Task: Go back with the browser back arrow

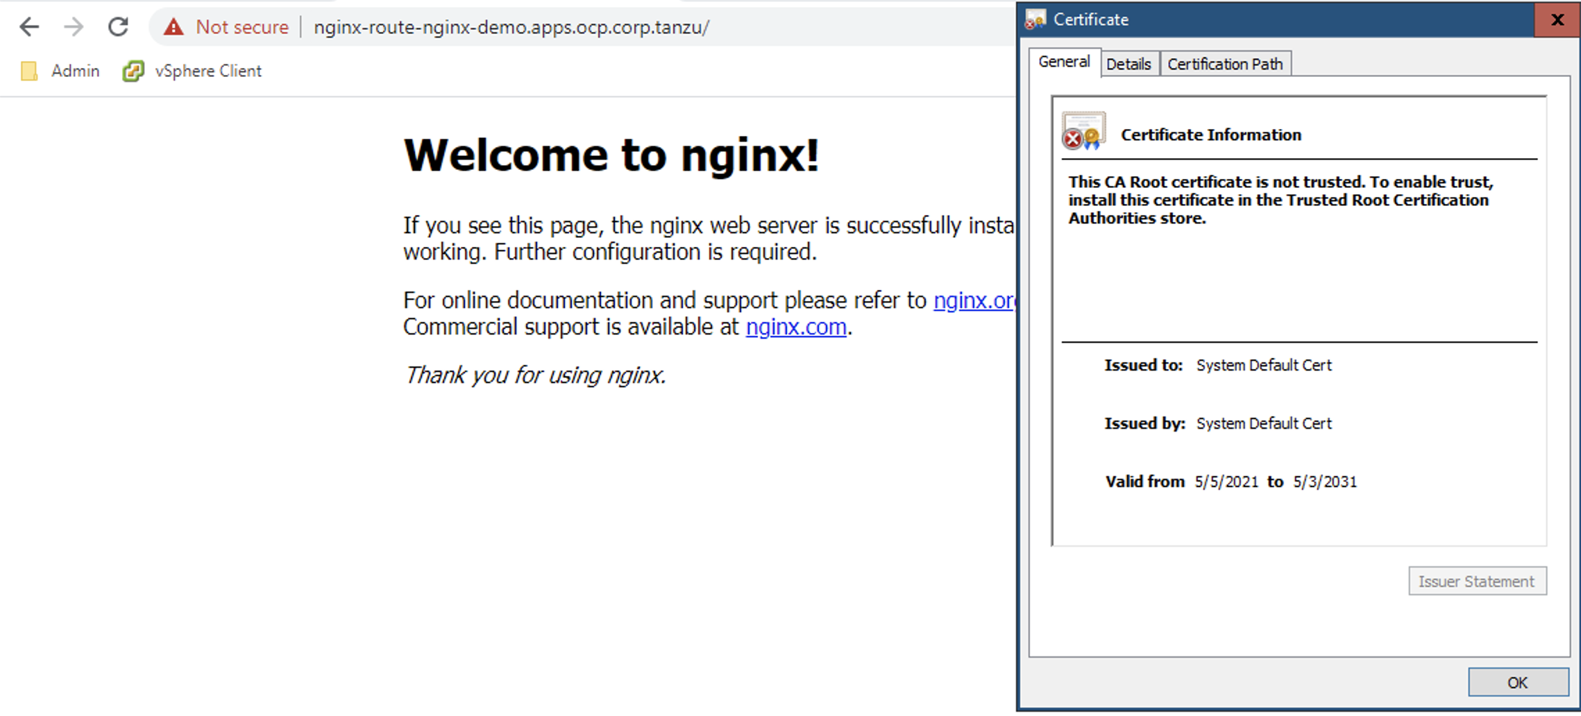Action: [29, 27]
